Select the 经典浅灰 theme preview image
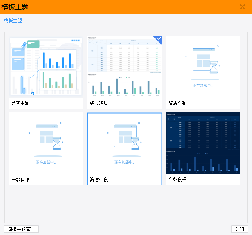This screenshot has height=235, width=252. coord(125,67)
